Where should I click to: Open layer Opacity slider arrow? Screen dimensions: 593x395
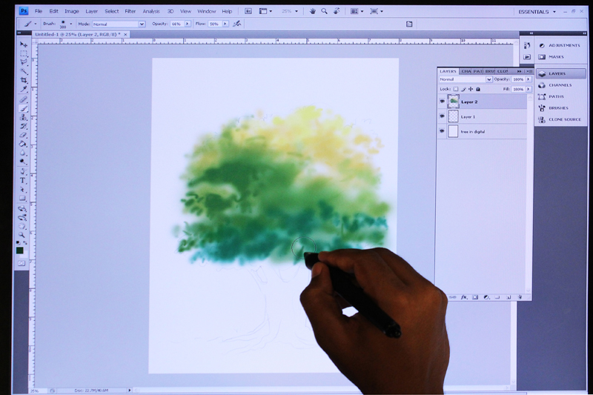(529, 79)
